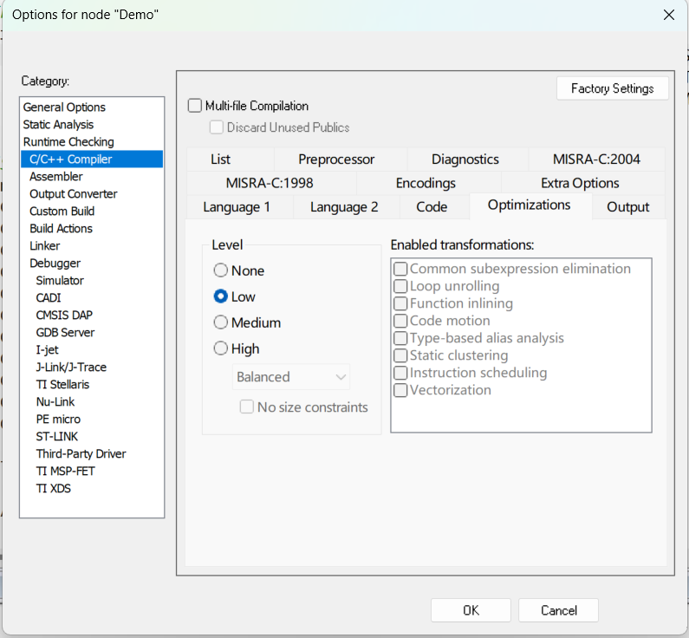Viewport: 689px width, 638px height.
Task: Select Simulator under Debugger
Action: pyautogui.click(x=92, y=281)
